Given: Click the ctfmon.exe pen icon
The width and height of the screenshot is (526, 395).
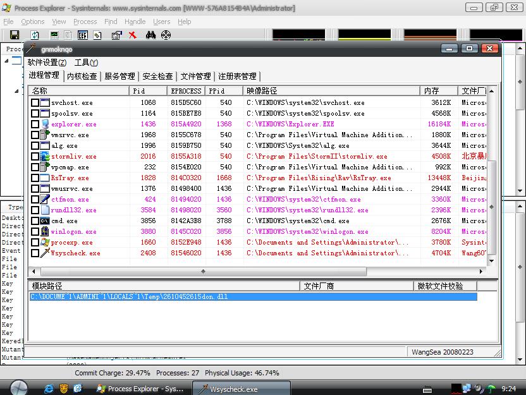Looking at the screenshot, I should point(45,199).
